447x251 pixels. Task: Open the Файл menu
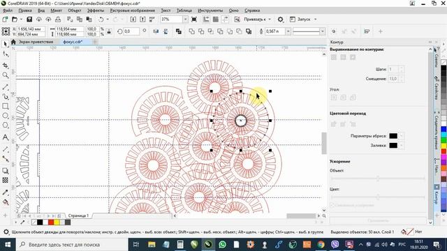point(8,10)
